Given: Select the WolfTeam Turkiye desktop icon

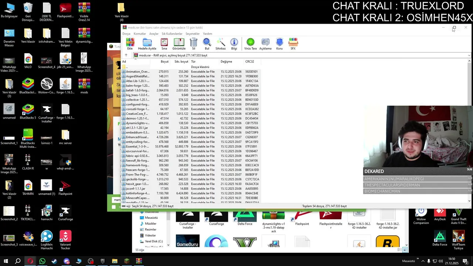Looking at the screenshot, I should [458, 240].
